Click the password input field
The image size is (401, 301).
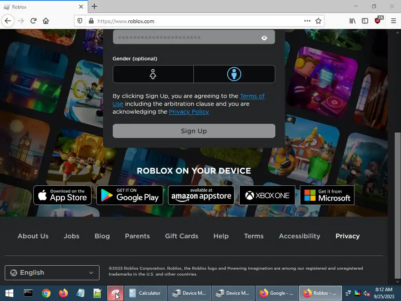(194, 37)
